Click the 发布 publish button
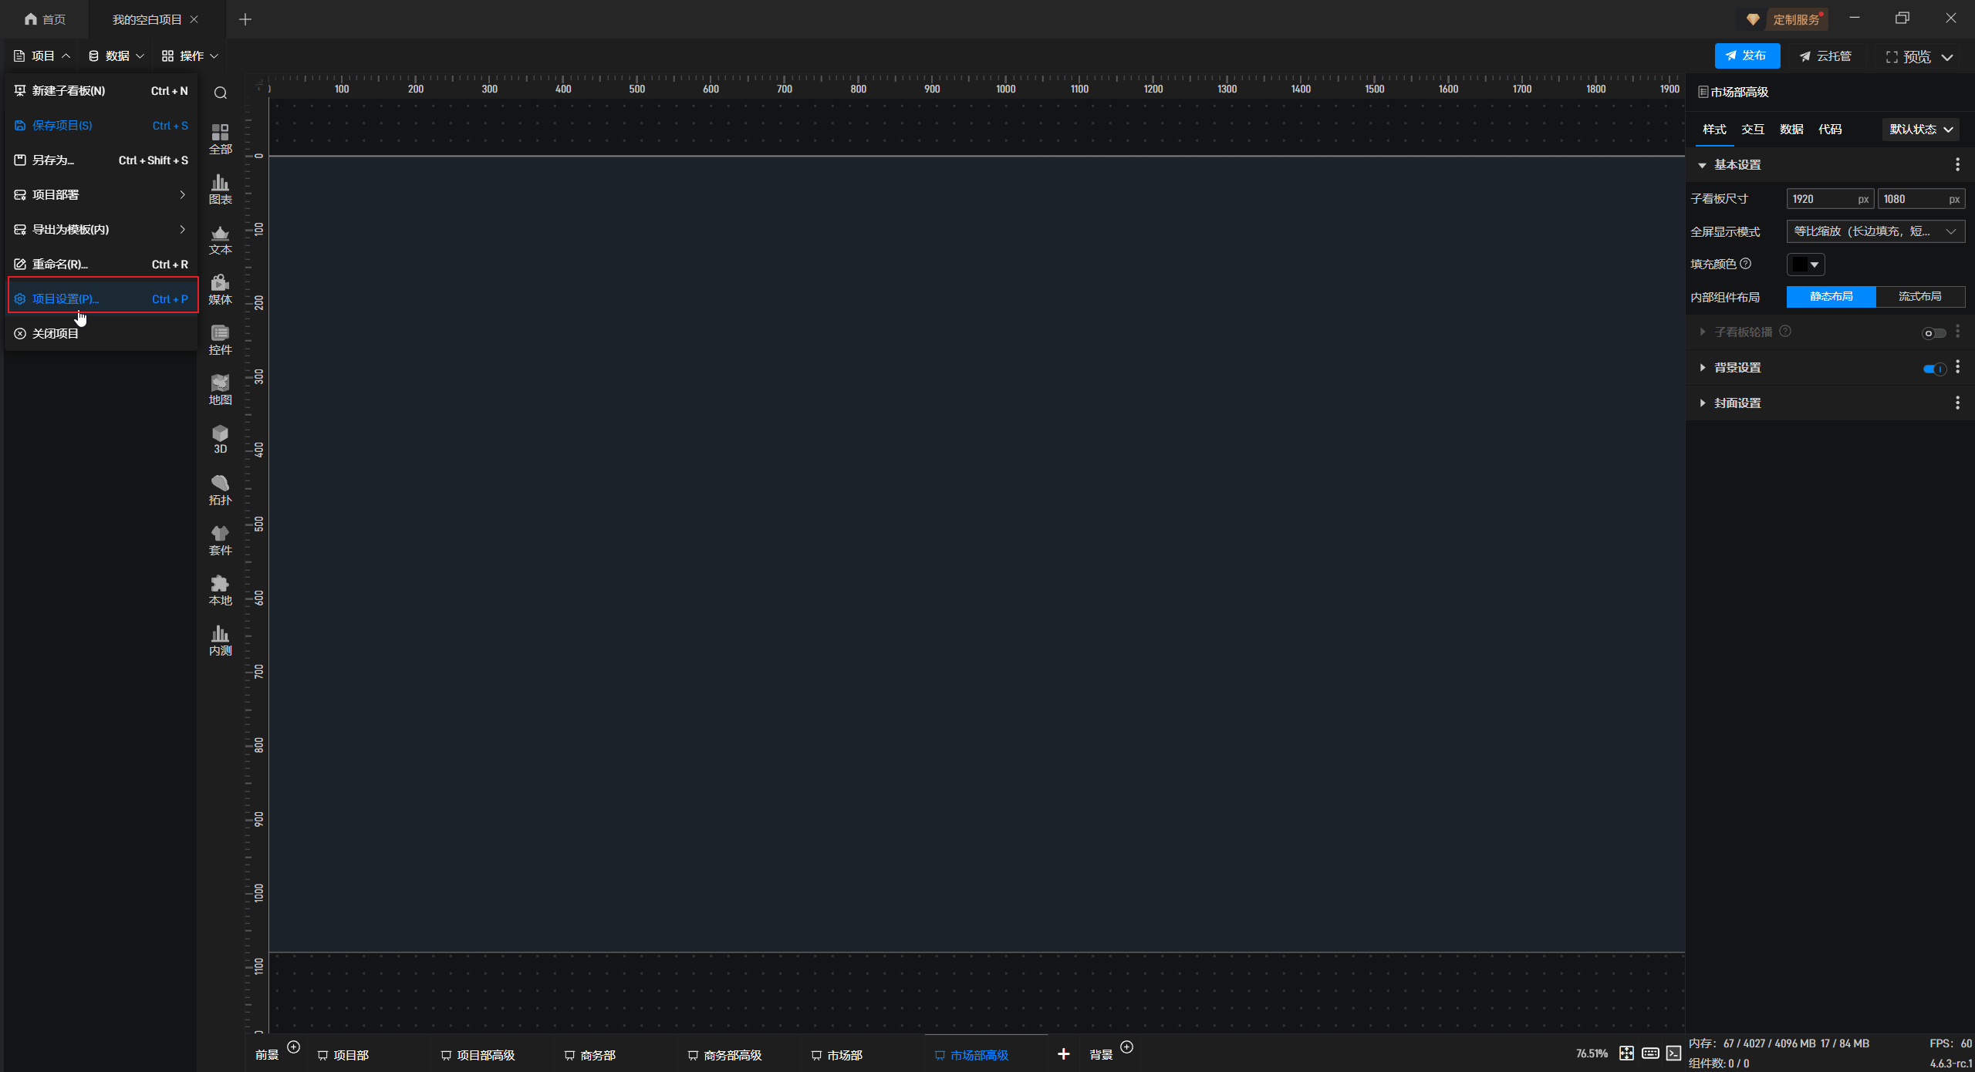 pos(1747,56)
